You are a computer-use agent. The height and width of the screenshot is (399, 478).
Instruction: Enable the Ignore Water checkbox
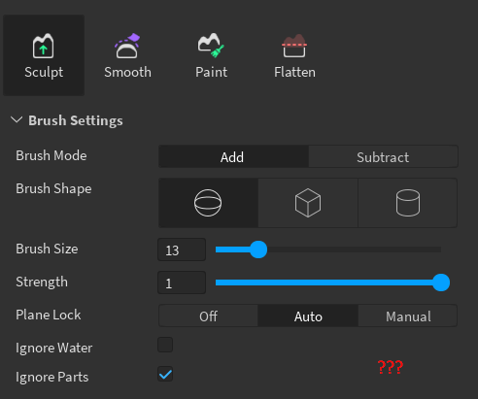[165, 345]
